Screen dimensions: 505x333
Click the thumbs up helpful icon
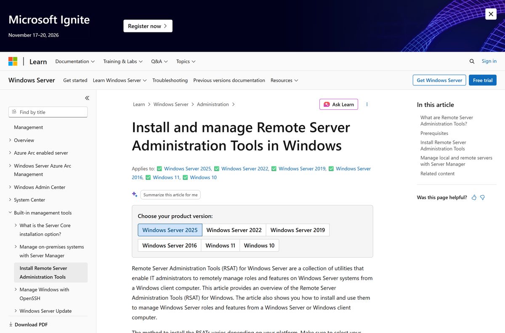pos(474,198)
